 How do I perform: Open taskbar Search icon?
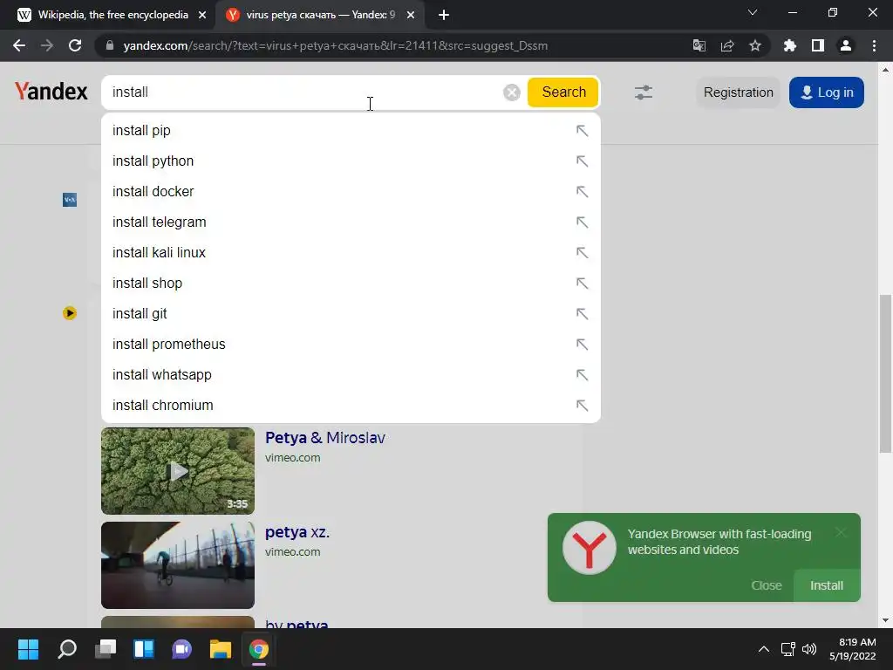[67, 649]
